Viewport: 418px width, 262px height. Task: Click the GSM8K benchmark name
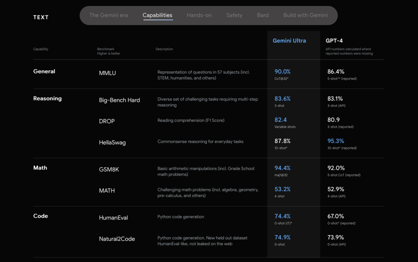(109, 170)
